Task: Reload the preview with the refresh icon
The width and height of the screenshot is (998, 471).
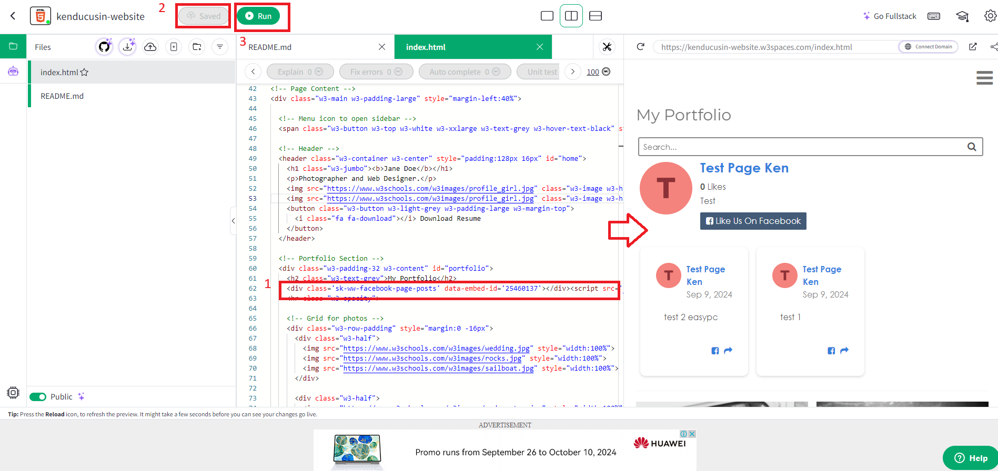Action: pyautogui.click(x=640, y=47)
